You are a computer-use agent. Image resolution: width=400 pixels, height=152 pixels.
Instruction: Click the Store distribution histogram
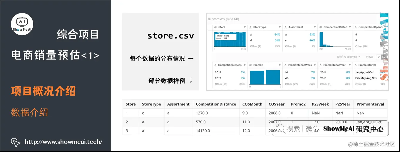click(x=230, y=39)
